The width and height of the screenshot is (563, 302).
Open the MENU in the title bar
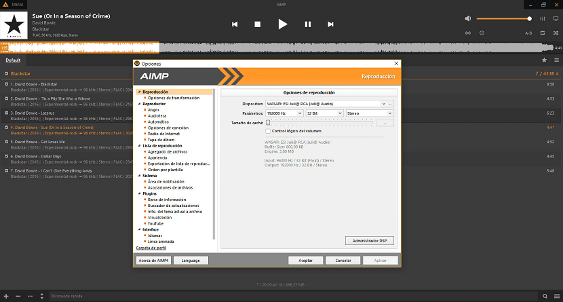pyautogui.click(x=14, y=4)
